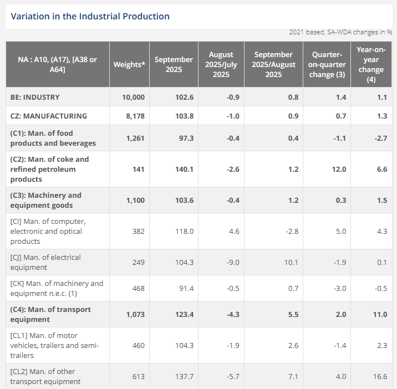Select the 'Weights*' column header
397x389 pixels.
129,64
